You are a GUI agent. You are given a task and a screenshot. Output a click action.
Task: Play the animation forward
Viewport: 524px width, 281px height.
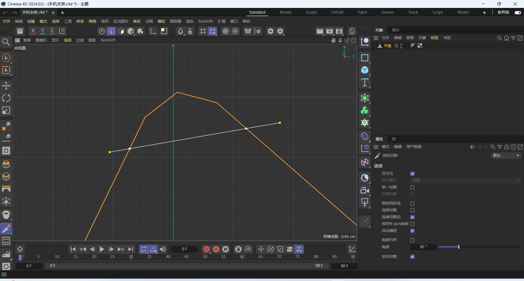pos(102,249)
